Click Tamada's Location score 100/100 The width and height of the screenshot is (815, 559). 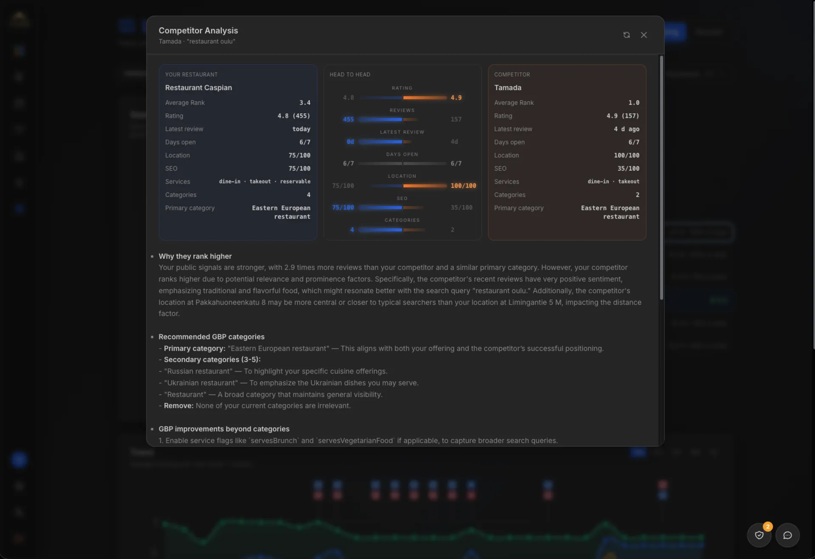[627, 155]
